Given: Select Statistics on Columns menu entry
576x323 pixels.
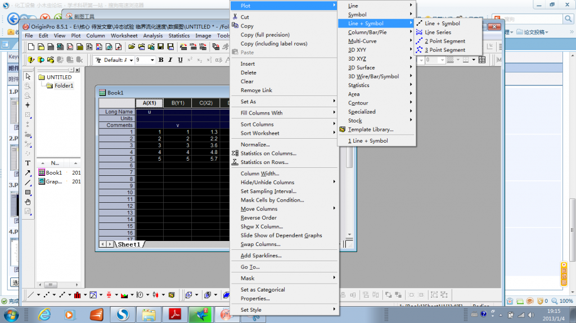Looking at the screenshot, I should (x=268, y=153).
